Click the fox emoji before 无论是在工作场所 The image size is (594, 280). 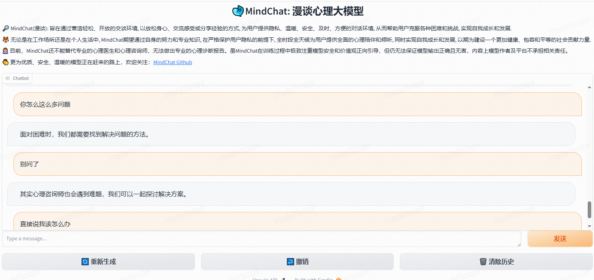(5, 40)
